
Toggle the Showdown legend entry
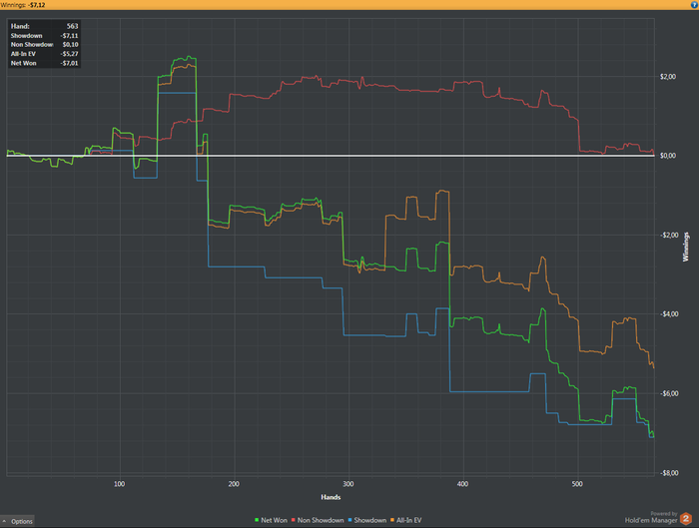(x=366, y=520)
